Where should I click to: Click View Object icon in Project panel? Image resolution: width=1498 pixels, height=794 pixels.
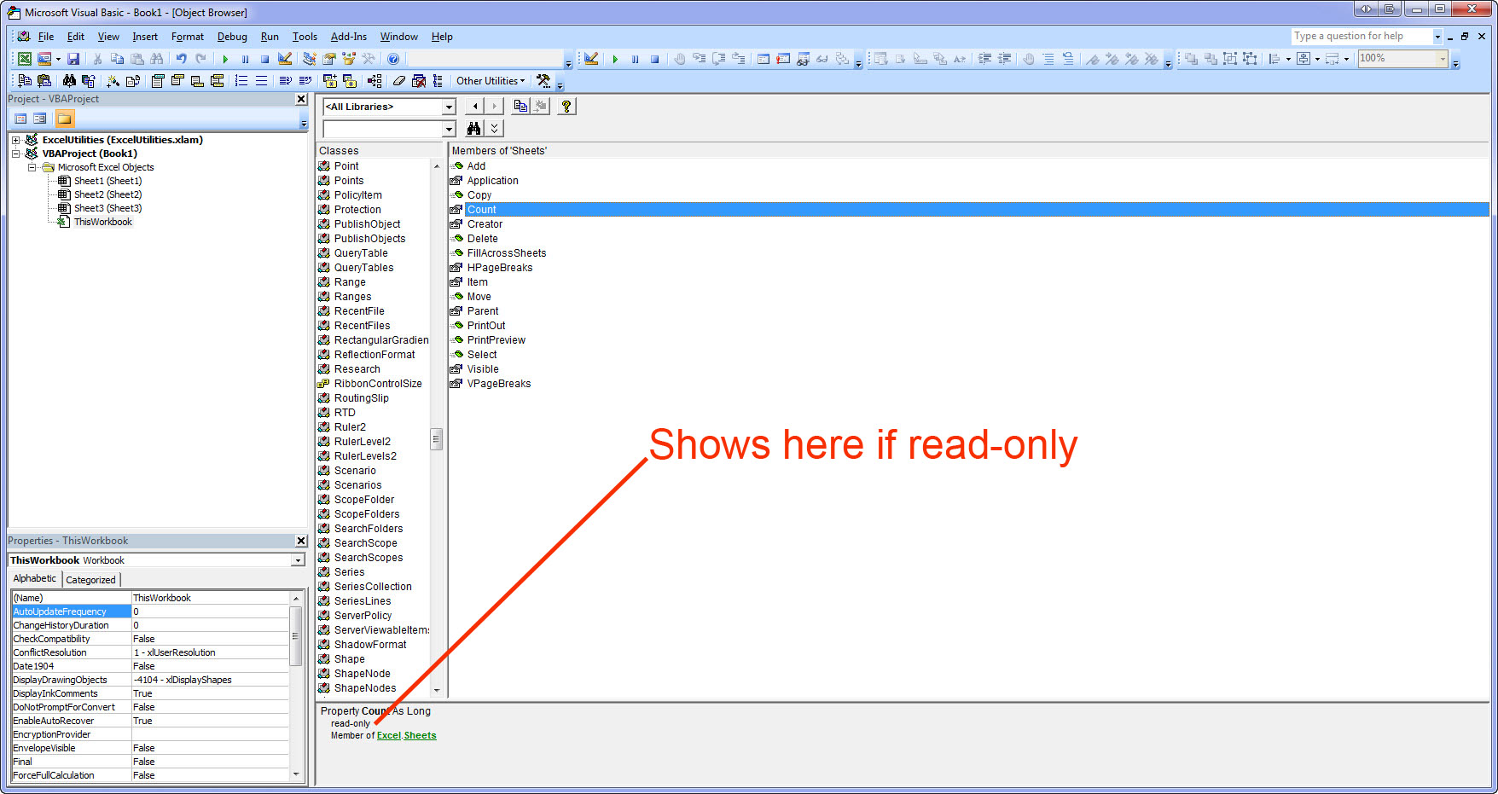click(x=40, y=119)
